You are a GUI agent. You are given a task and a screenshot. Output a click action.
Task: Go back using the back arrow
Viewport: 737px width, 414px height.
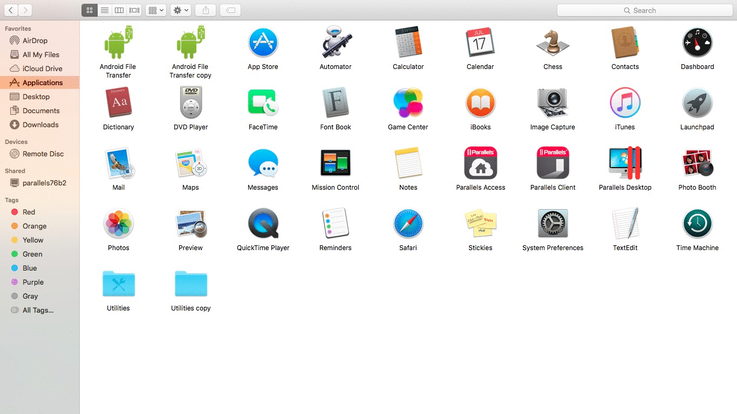10,10
